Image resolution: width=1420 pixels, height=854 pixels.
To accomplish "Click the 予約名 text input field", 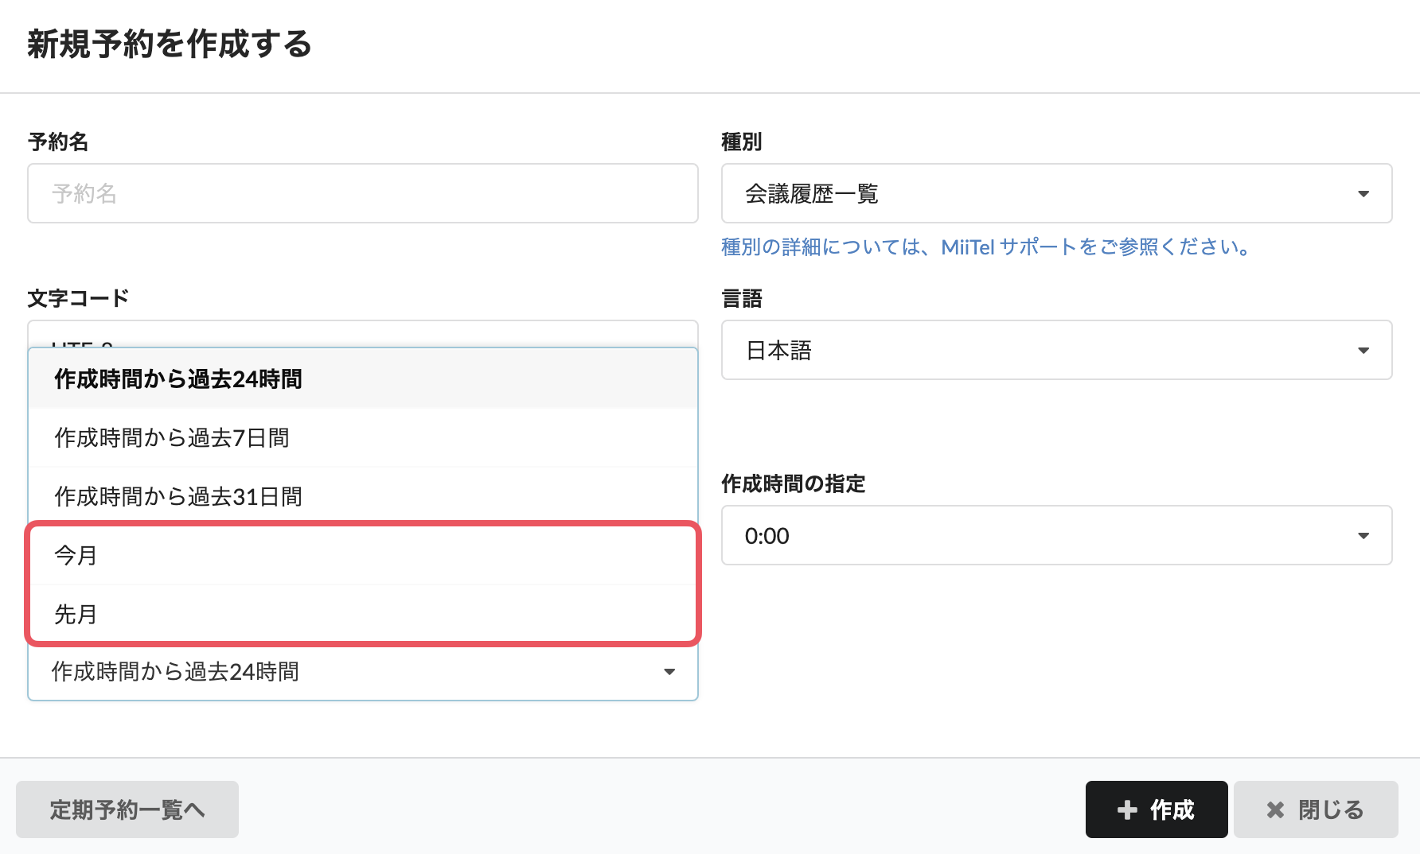I will (x=363, y=193).
